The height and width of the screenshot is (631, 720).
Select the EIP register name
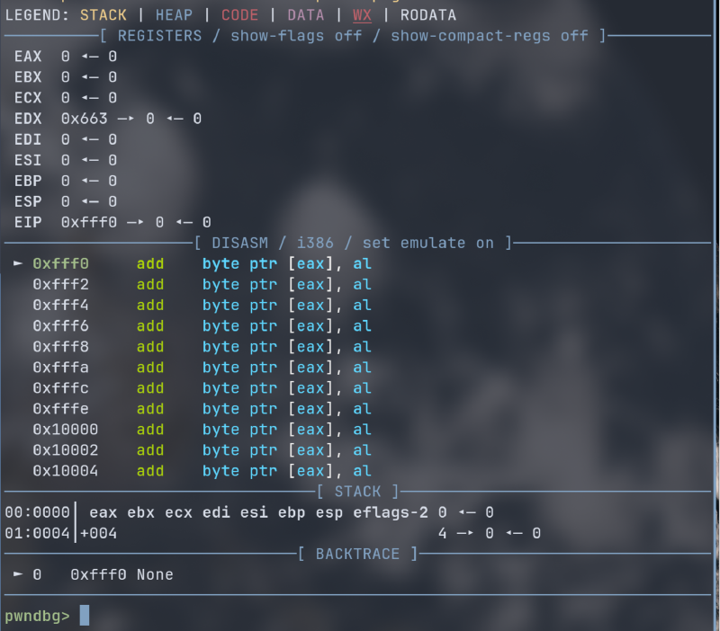click(x=28, y=222)
